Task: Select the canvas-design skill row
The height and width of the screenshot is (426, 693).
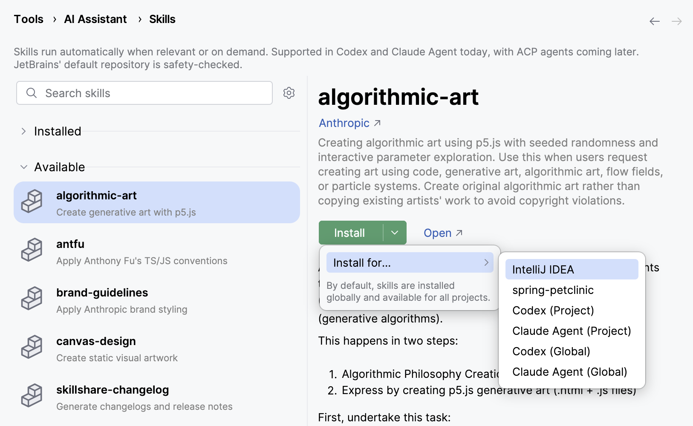Action: click(x=157, y=348)
